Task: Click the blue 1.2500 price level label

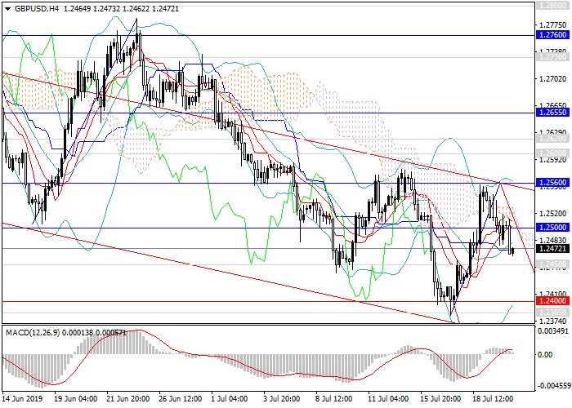Action: click(x=552, y=228)
